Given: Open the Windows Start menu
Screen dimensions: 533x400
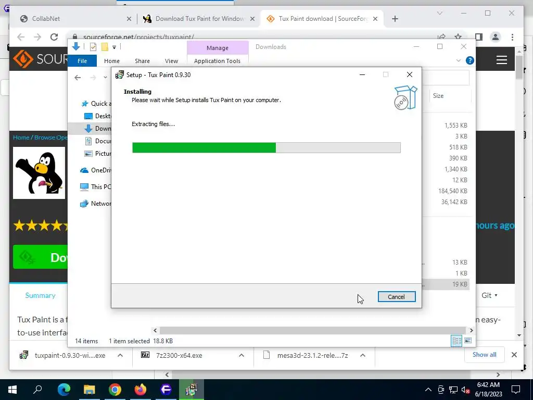Looking at the screenshot, I should pyautogui.click(x=12, y=390).
